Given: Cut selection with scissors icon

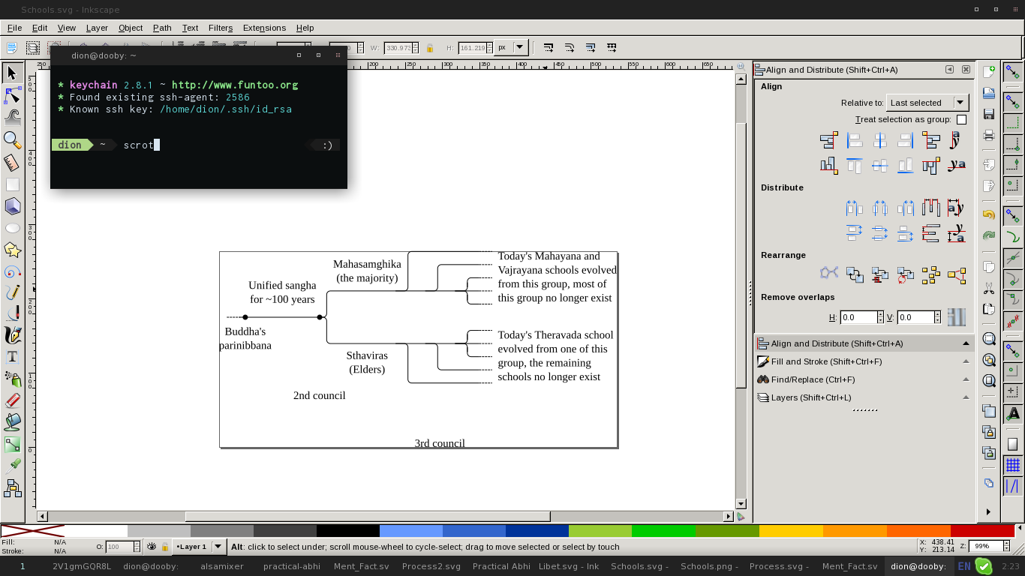Looking at the screenshot, I should point(989,288).
